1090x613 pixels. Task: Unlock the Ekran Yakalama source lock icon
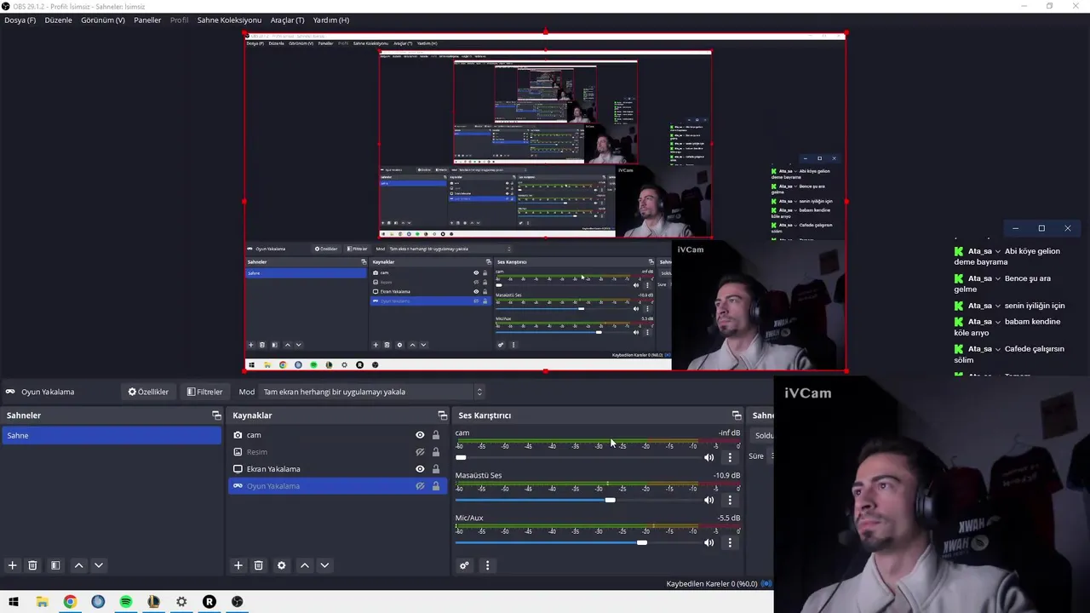436,469
